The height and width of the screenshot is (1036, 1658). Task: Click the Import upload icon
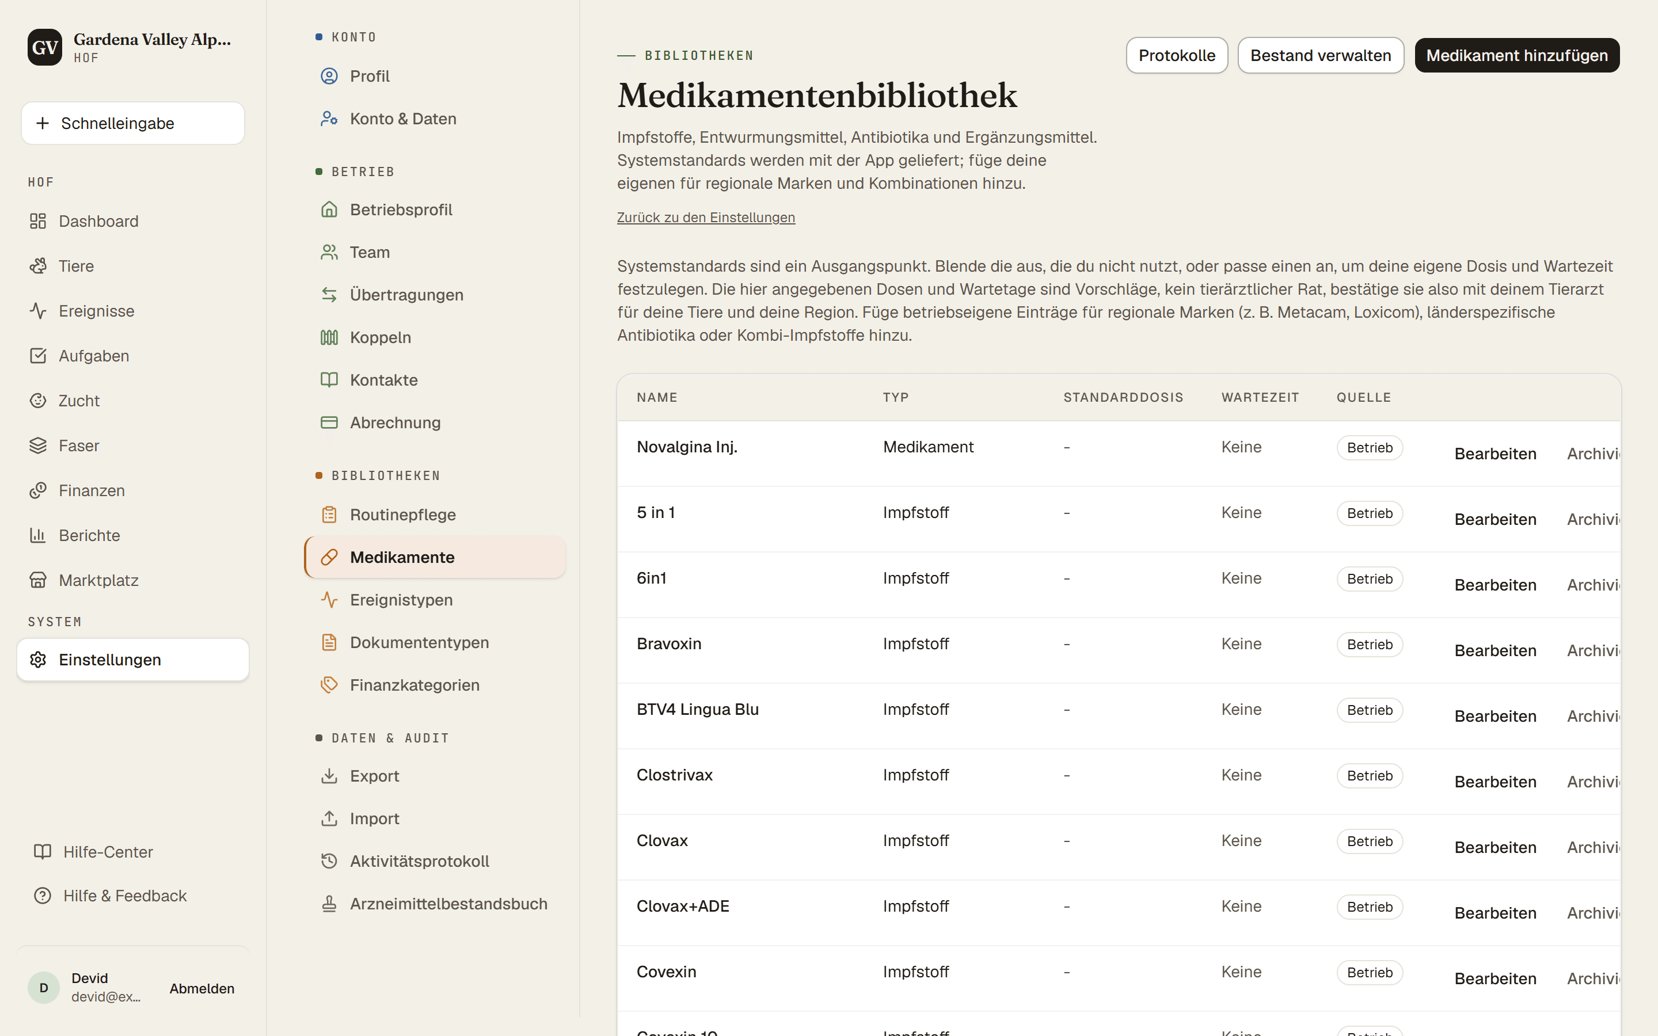click(329, 818)
